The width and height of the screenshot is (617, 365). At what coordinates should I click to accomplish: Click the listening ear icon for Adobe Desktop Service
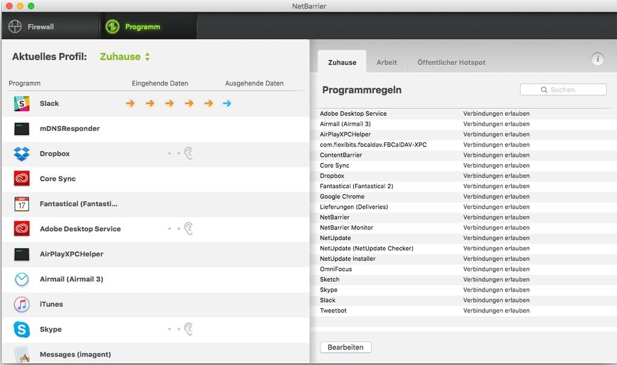[189, 229]
